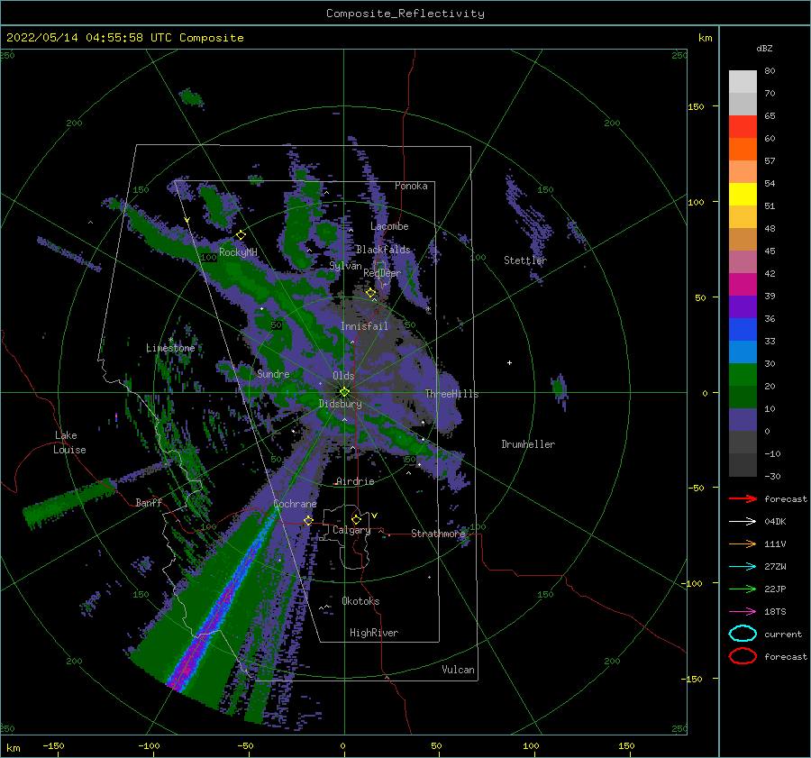
Task: Select the darkest grey swatch above -30
Action: click(x=743, y=465)
